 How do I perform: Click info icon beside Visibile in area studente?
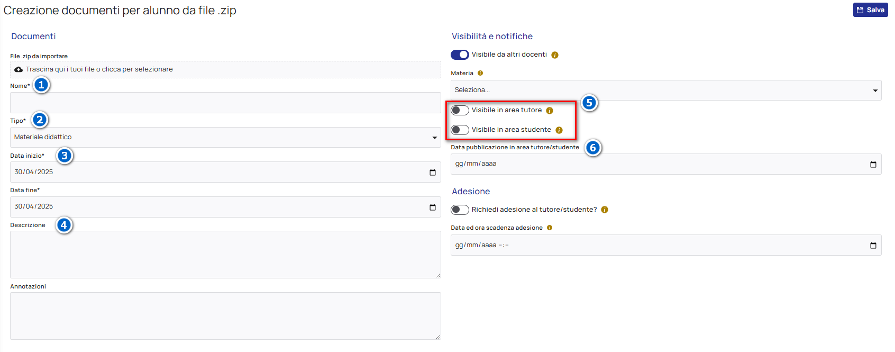(x=559, y=130)
